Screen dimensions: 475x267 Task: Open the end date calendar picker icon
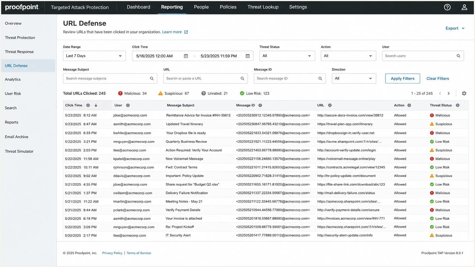tap(247, 56)
